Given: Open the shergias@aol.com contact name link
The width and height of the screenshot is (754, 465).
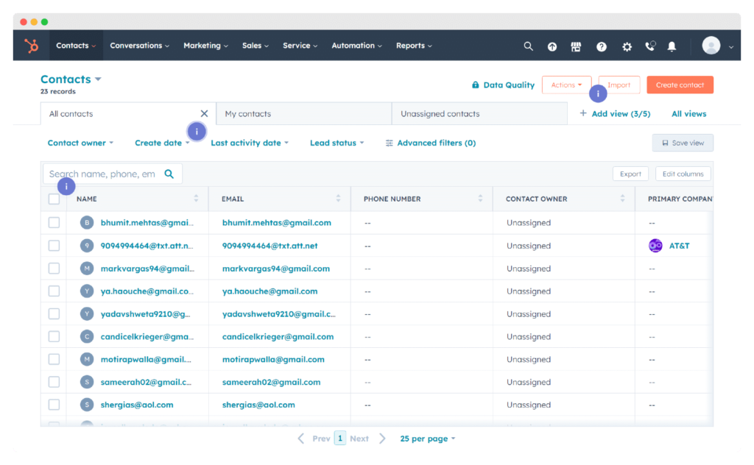Looking at the screenshot, I should pyautogui.click(x=137, y=405).
